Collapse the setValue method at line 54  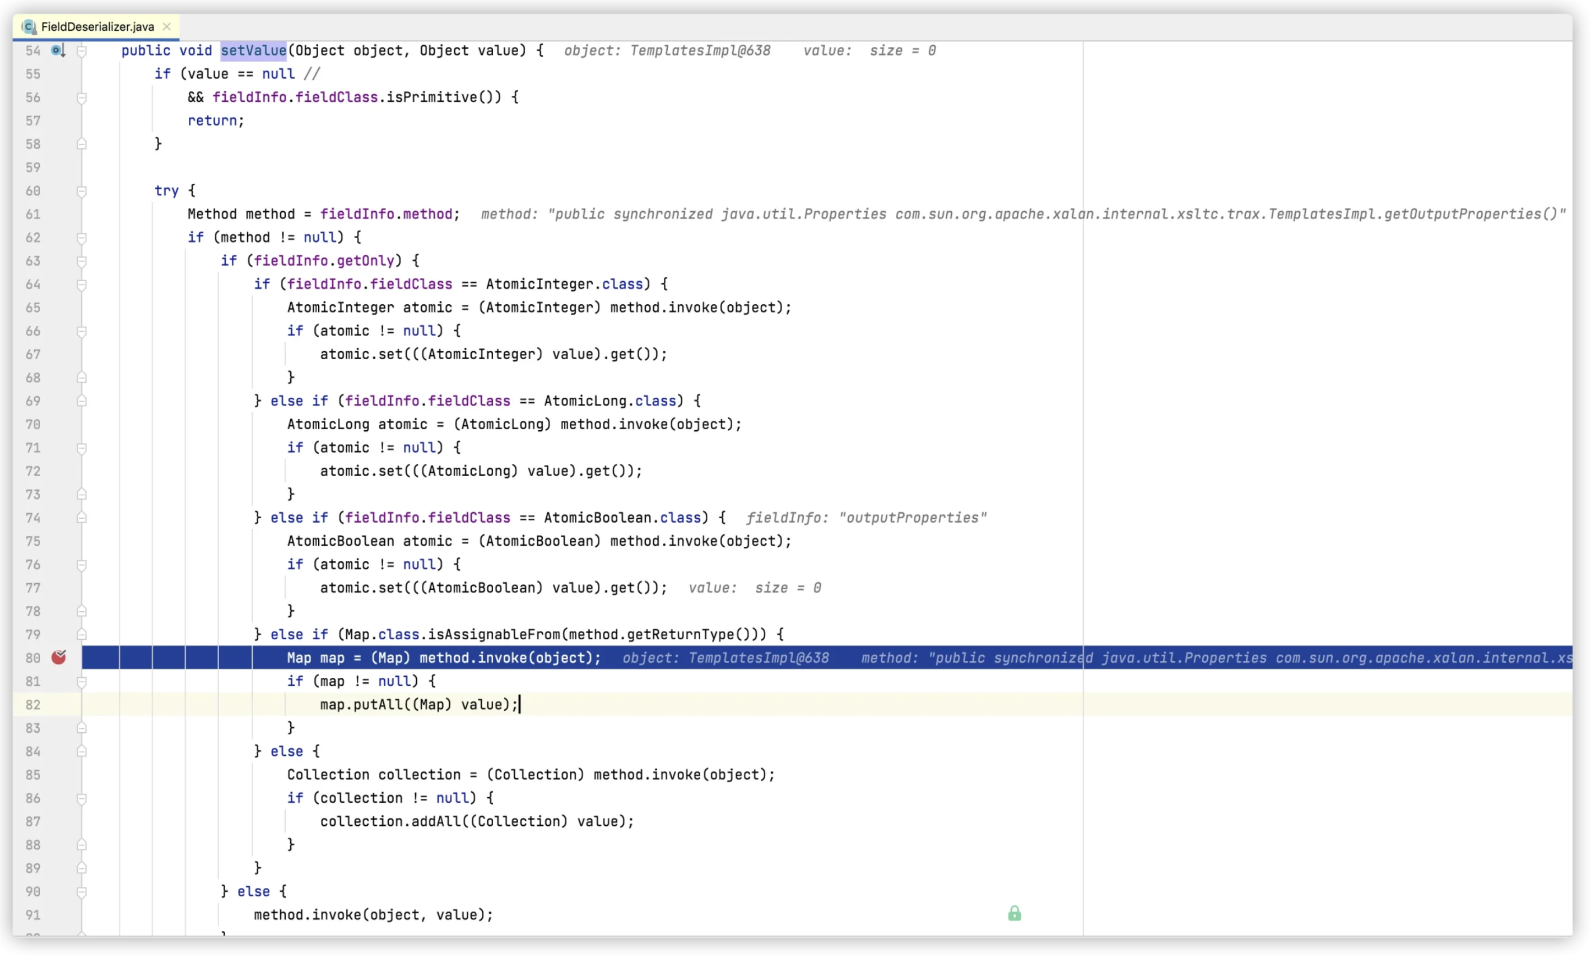(82, 51)
